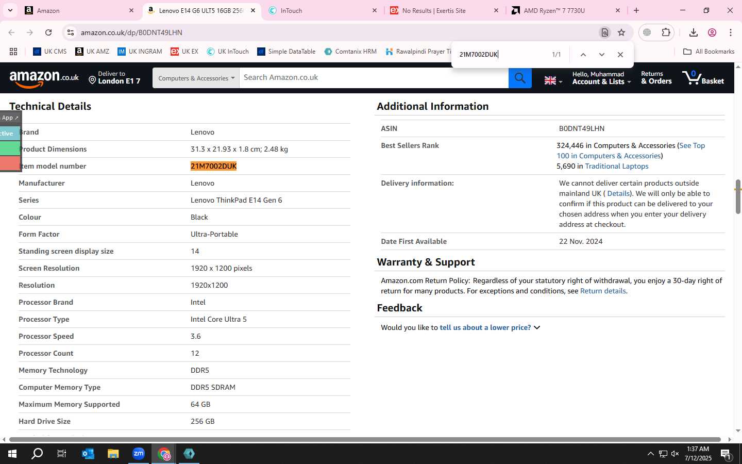Viewport: 742px width, 464px height.
Task: Close the AMD Ryzen 7 7730U tab
Action: point(618,10)
